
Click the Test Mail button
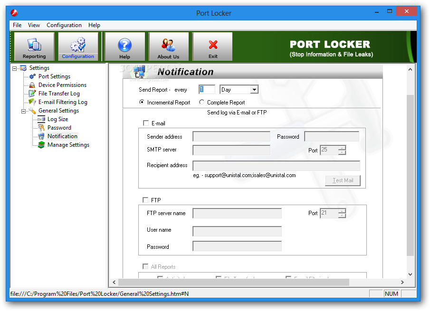coord(343,180)
